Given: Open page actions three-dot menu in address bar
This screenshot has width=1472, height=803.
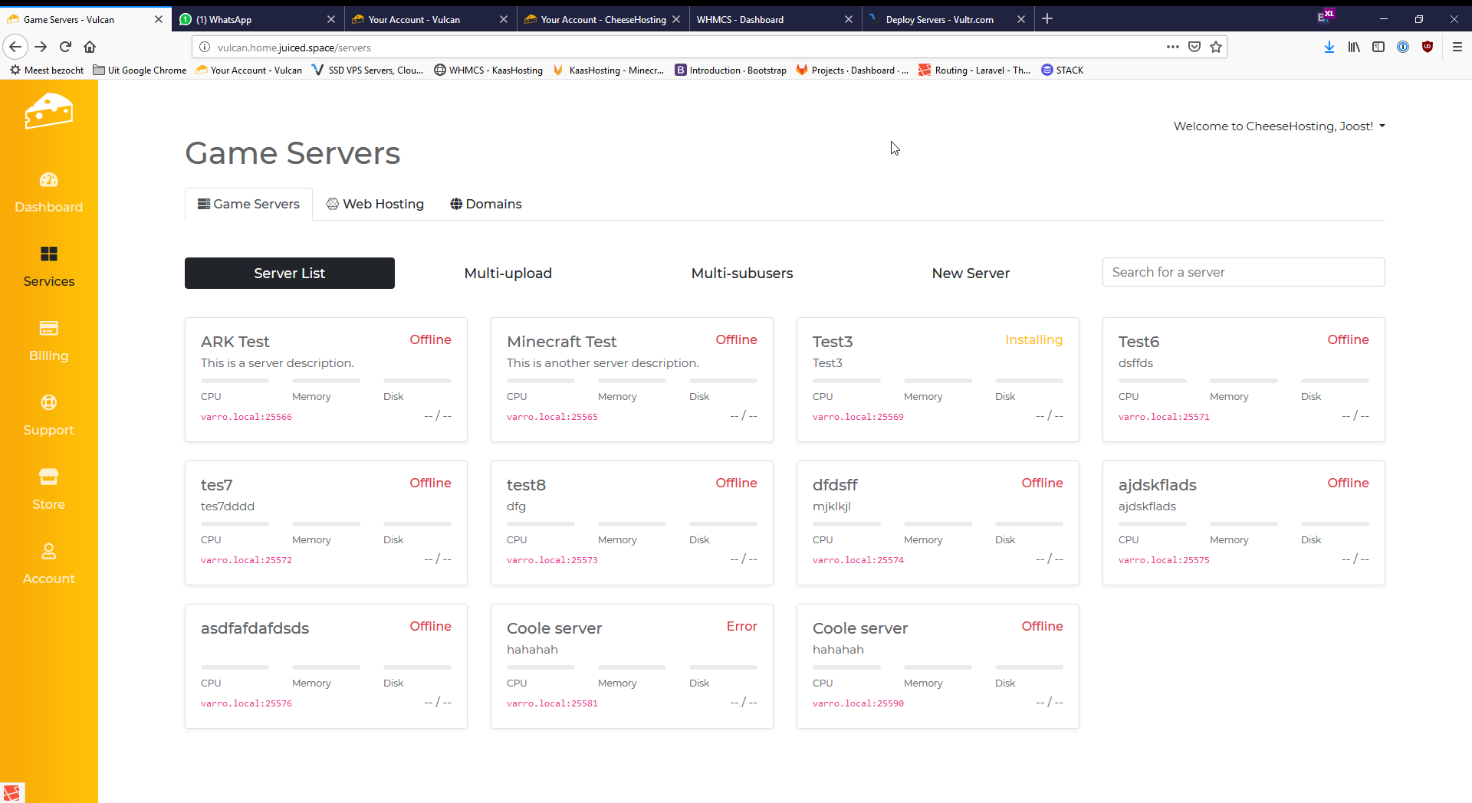Looking at the screenshot, I should click(x=1172, y=47).
